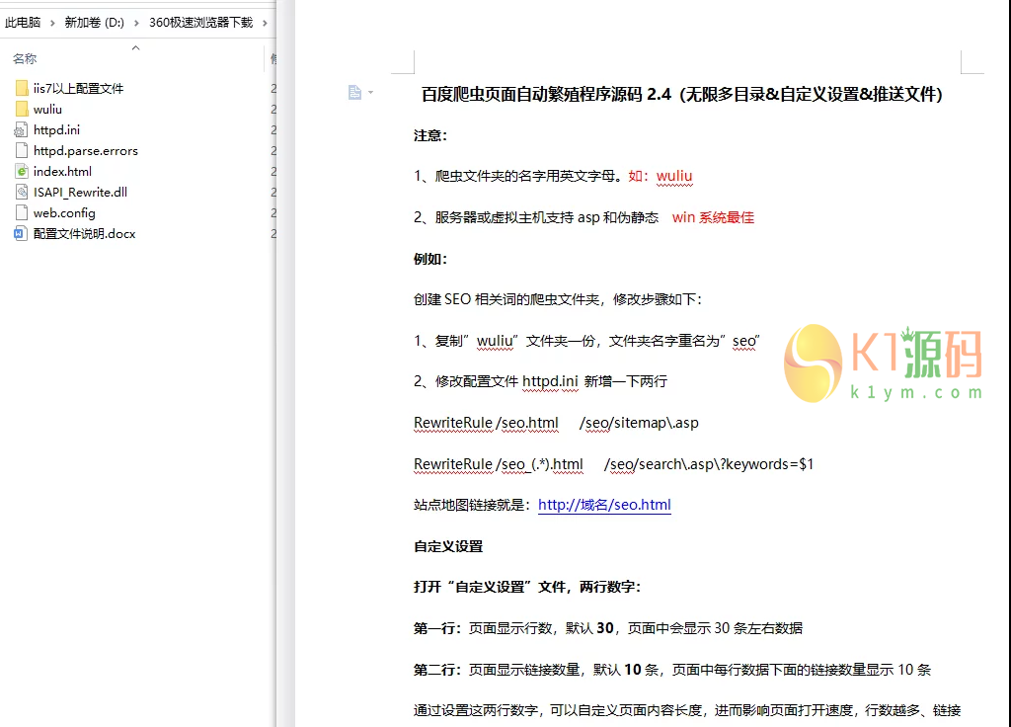Click the httpd.parse.errors file icon
The image size is (1011, 727).
[x=21, y=150]
